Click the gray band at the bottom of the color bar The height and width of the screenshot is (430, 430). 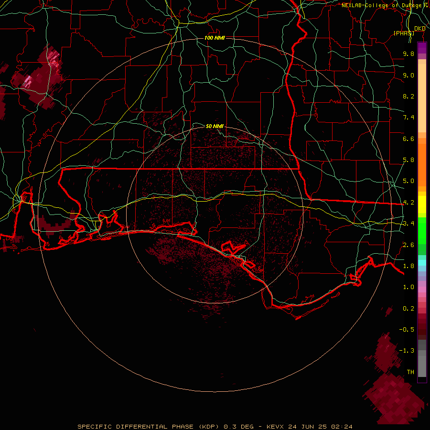point(422,359)
